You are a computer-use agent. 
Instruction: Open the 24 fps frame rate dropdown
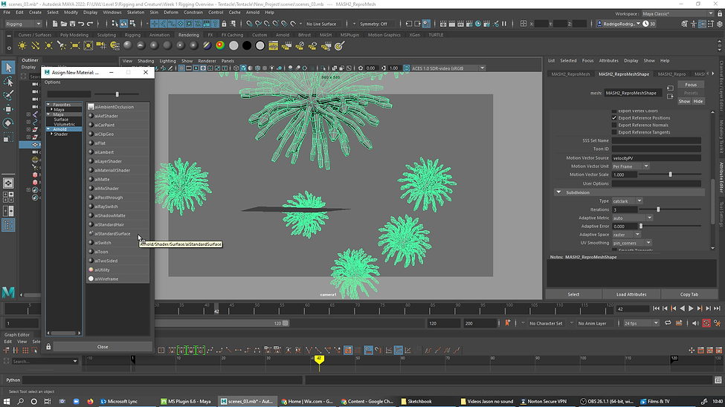point(641,323)
